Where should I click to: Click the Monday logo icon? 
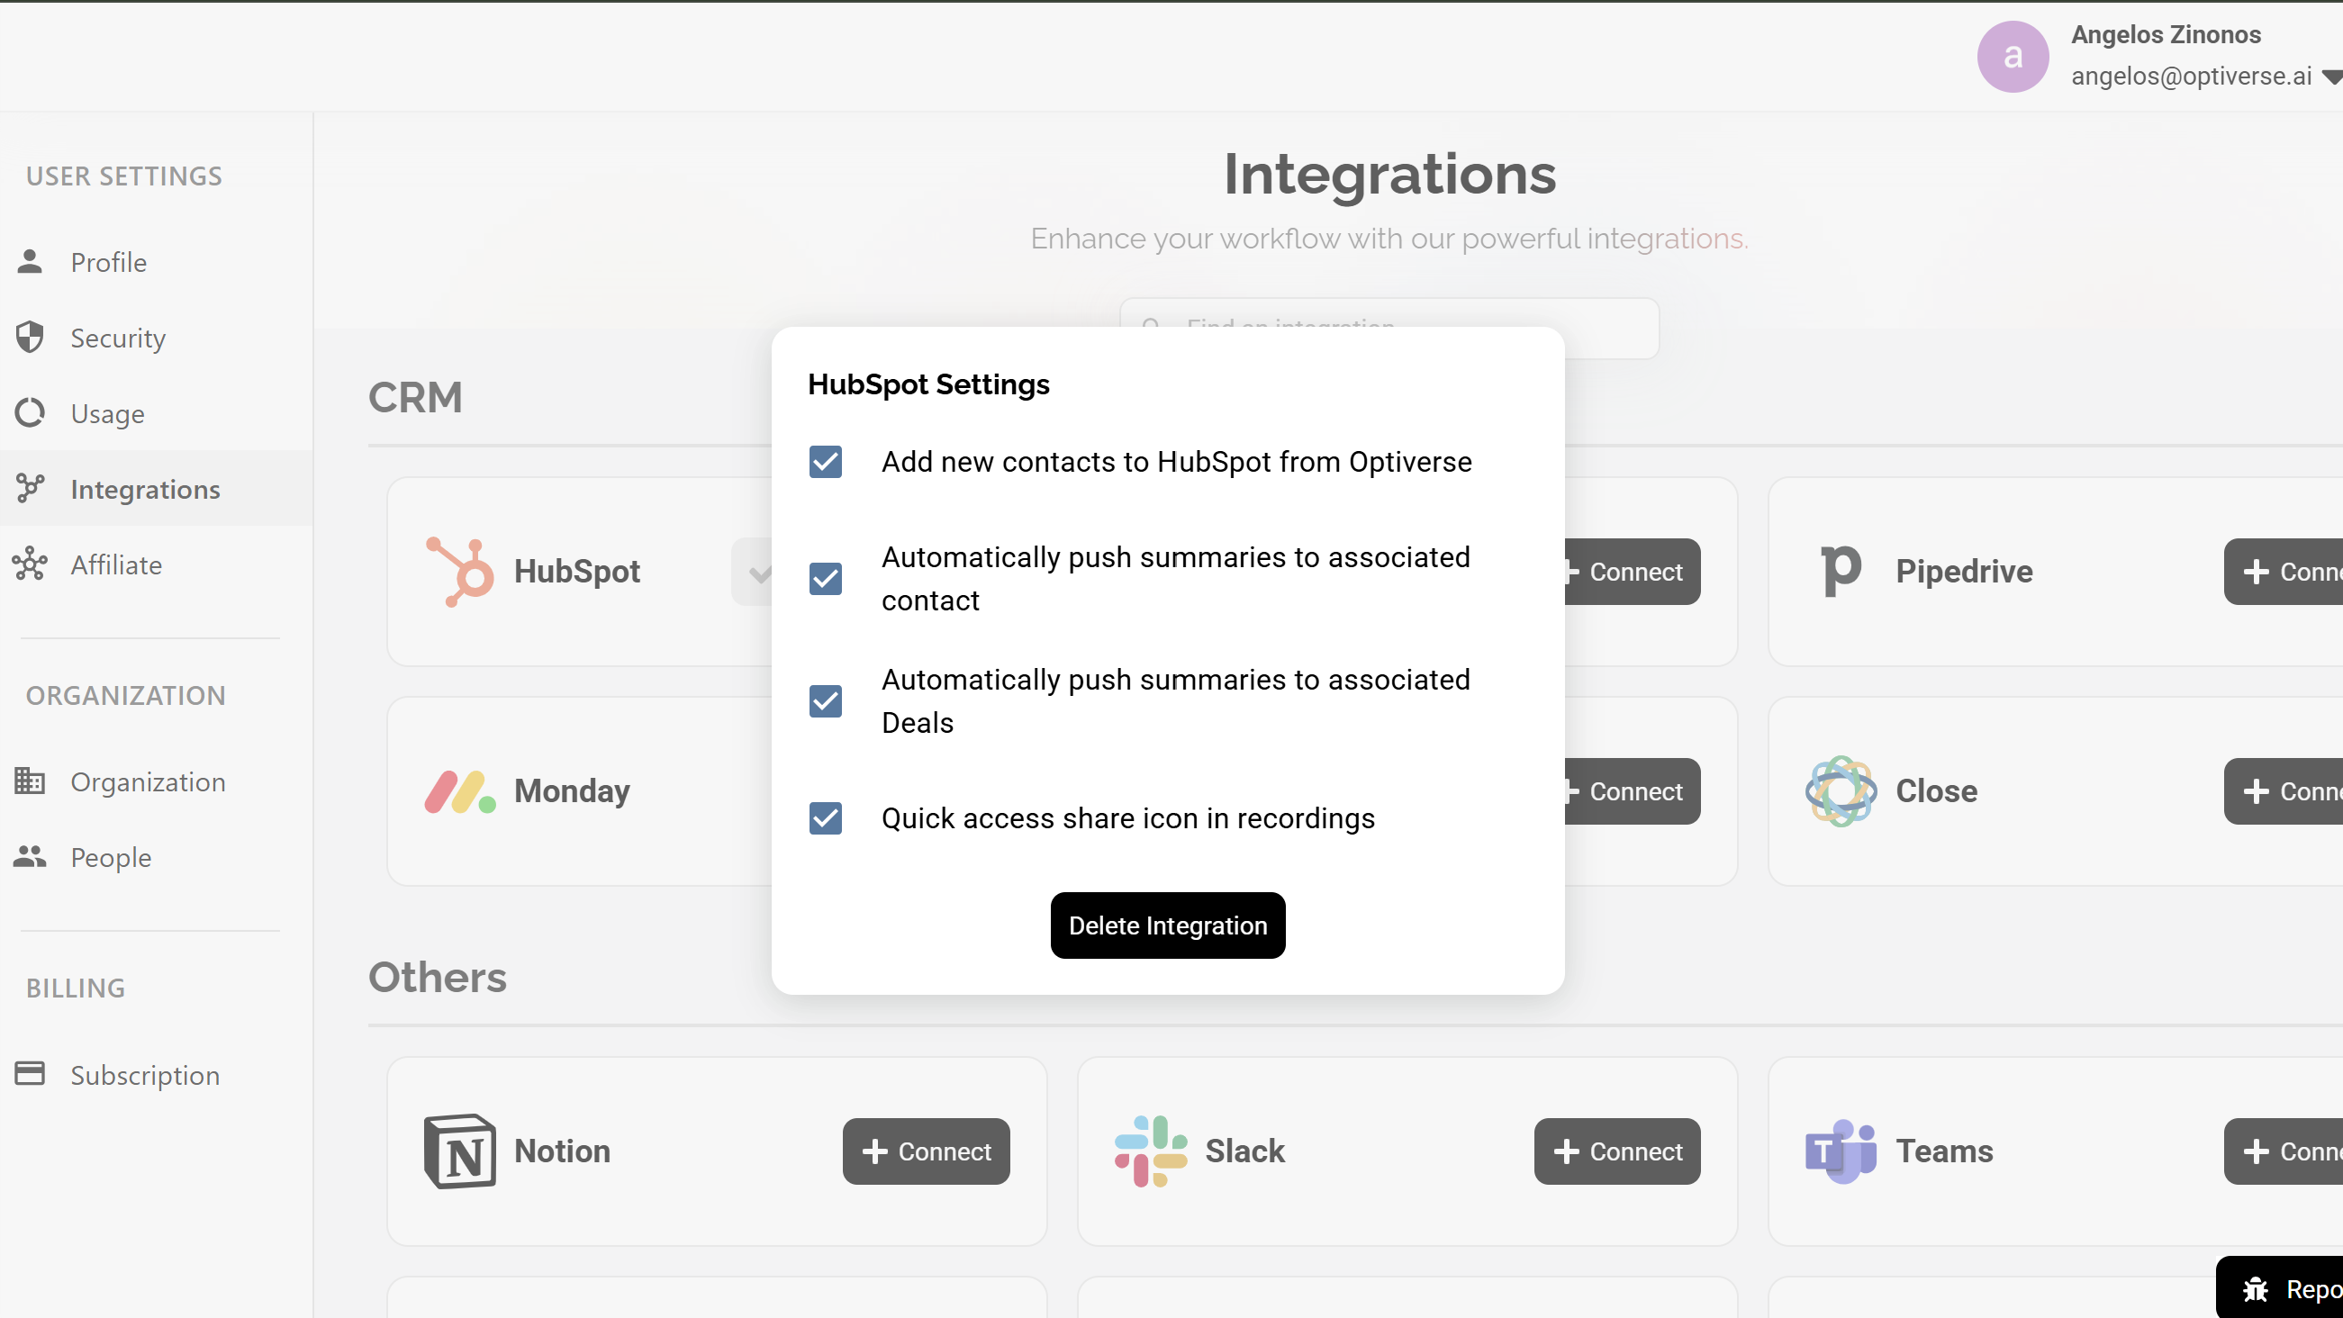click(x=459, y=791)
